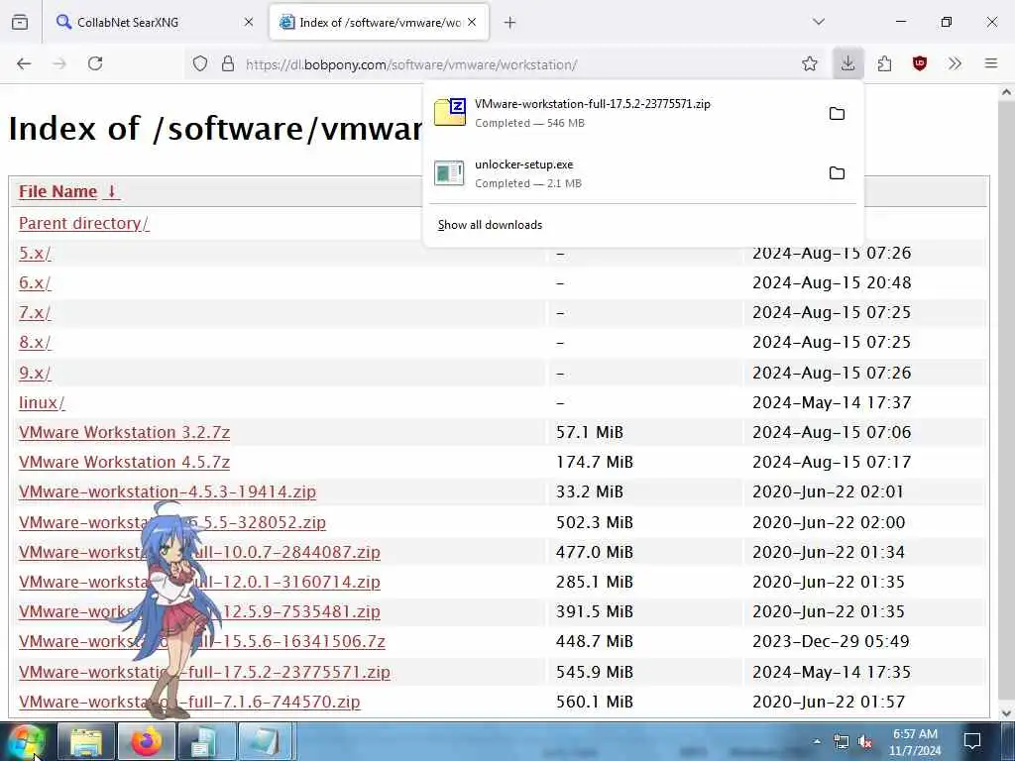
Task: Download VMware-workstation-4.5.3-19414.zip
Action: (x=167, y=491)
